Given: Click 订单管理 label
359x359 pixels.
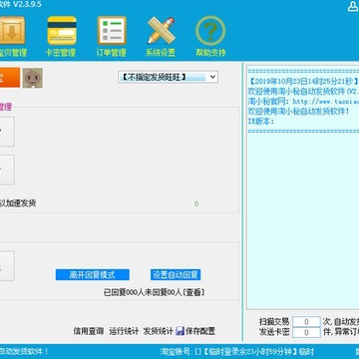Looking at the screenshot, I should click(111, 53).
